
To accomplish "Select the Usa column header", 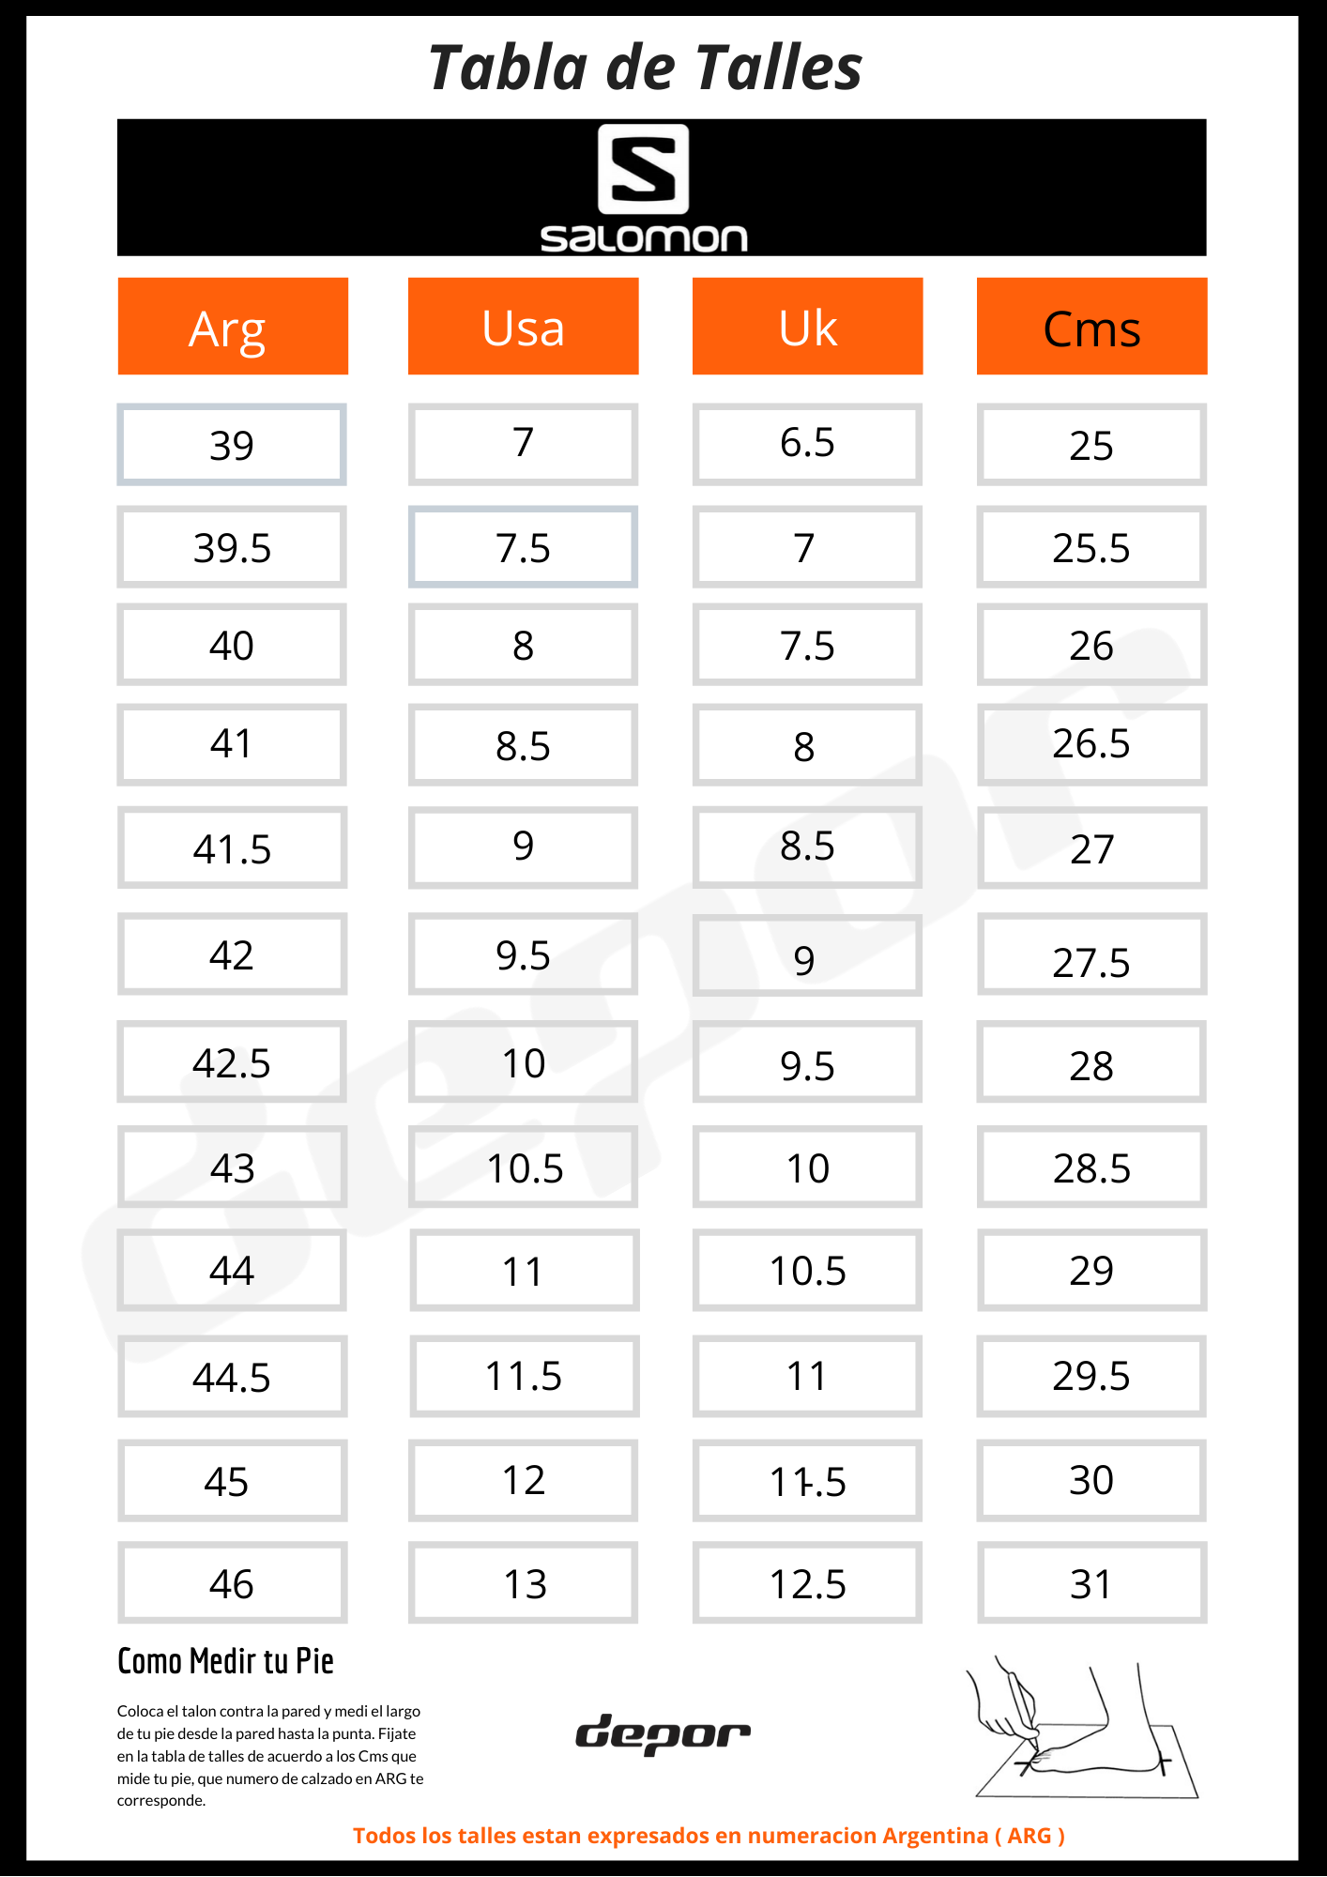I will 524,327.
